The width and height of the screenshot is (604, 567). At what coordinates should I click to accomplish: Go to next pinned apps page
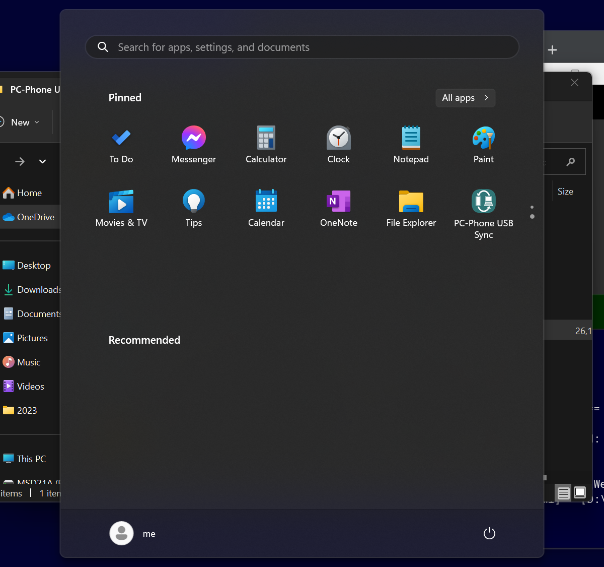tap(532, 217)
